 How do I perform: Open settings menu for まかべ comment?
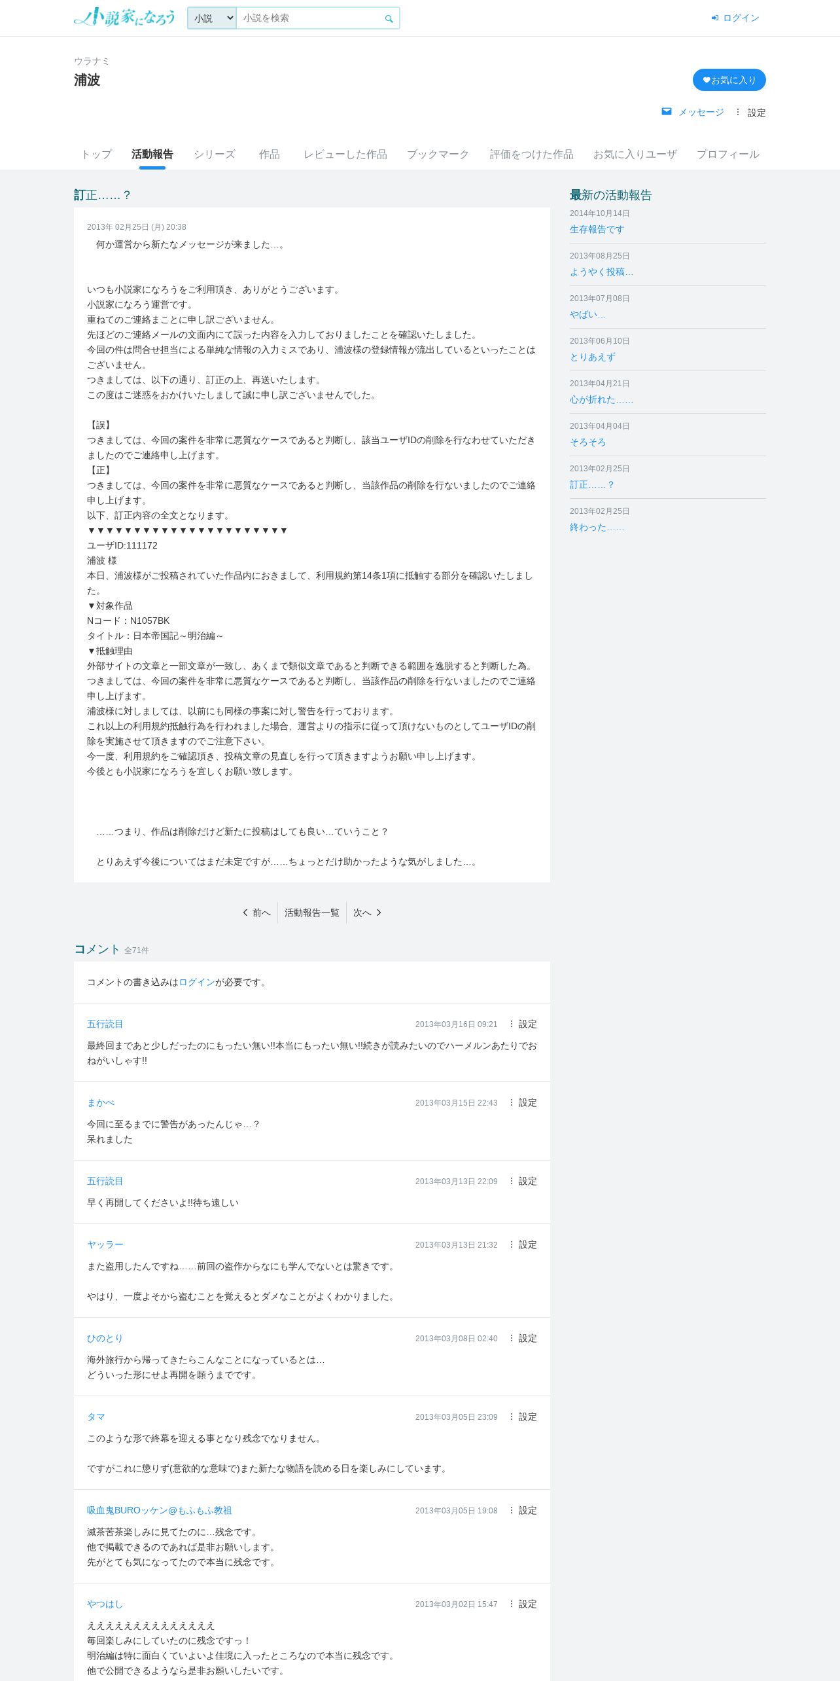tap(522, 1102)
